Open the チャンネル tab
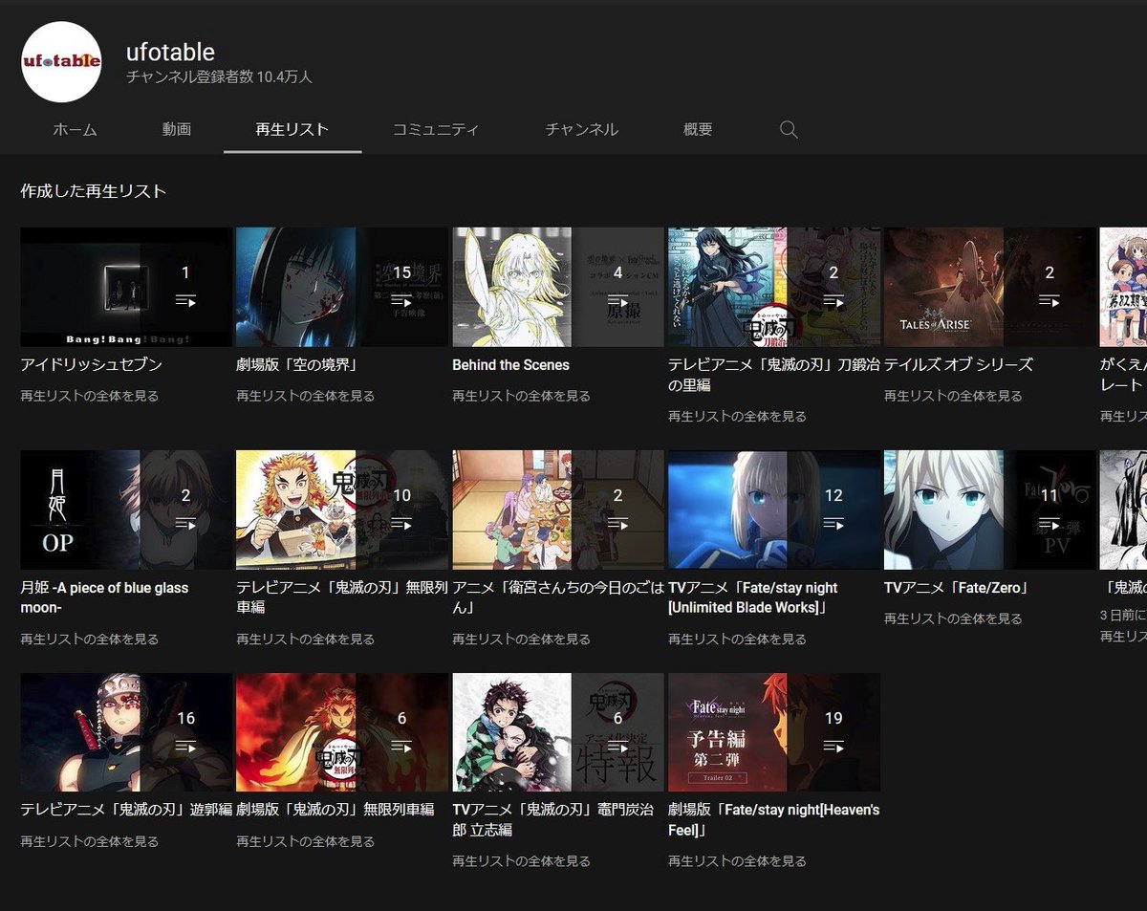Screen dimensions: 1147x911 point(582,129)
